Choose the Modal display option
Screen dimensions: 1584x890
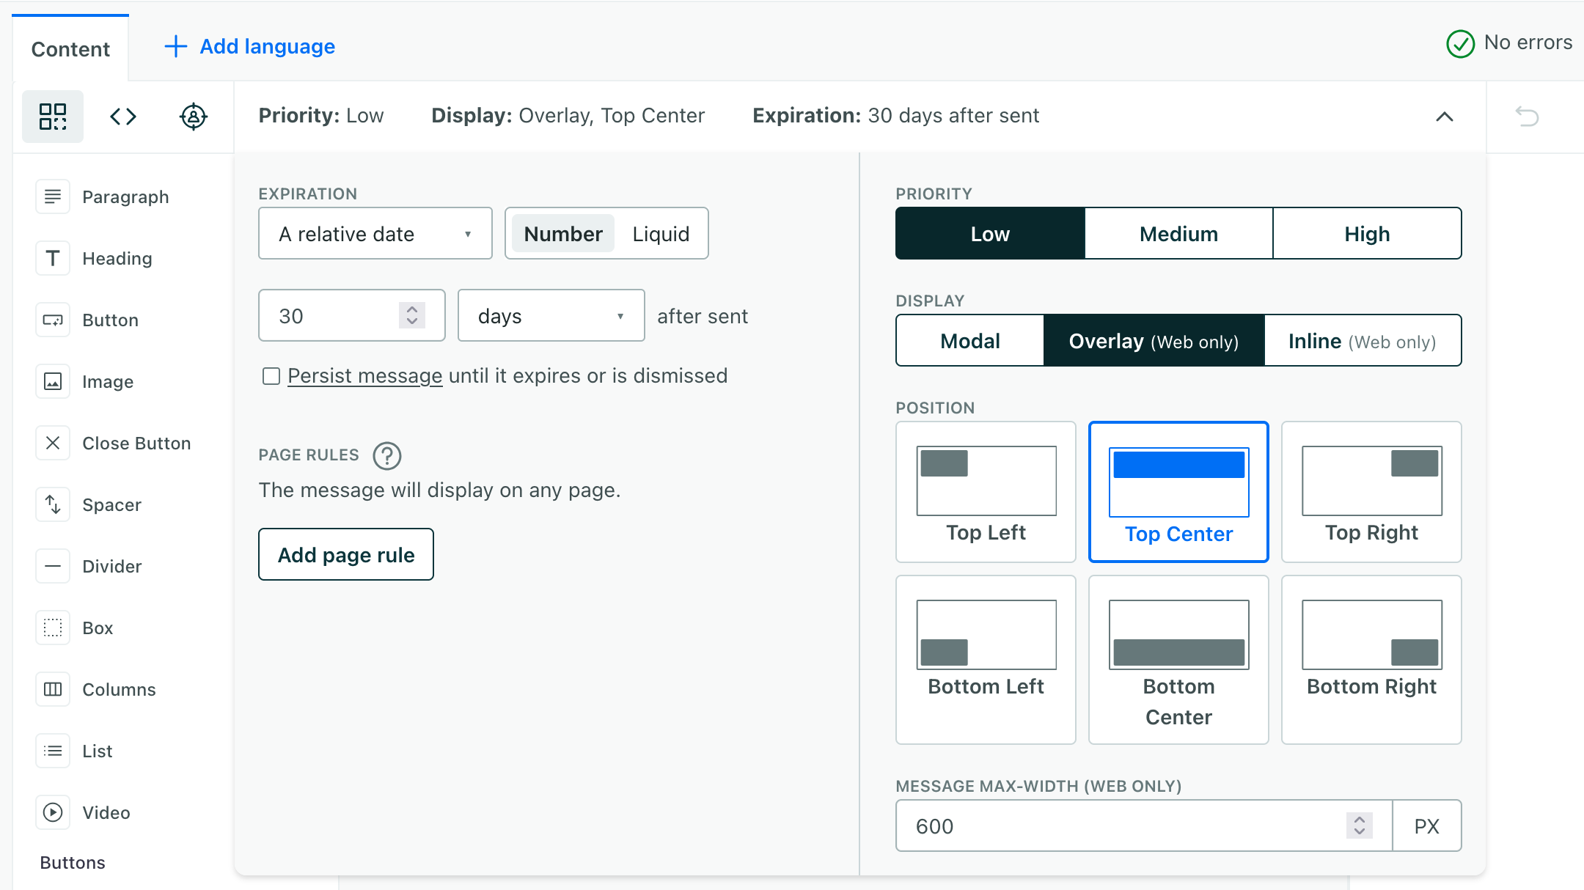(x=970, y=340)
